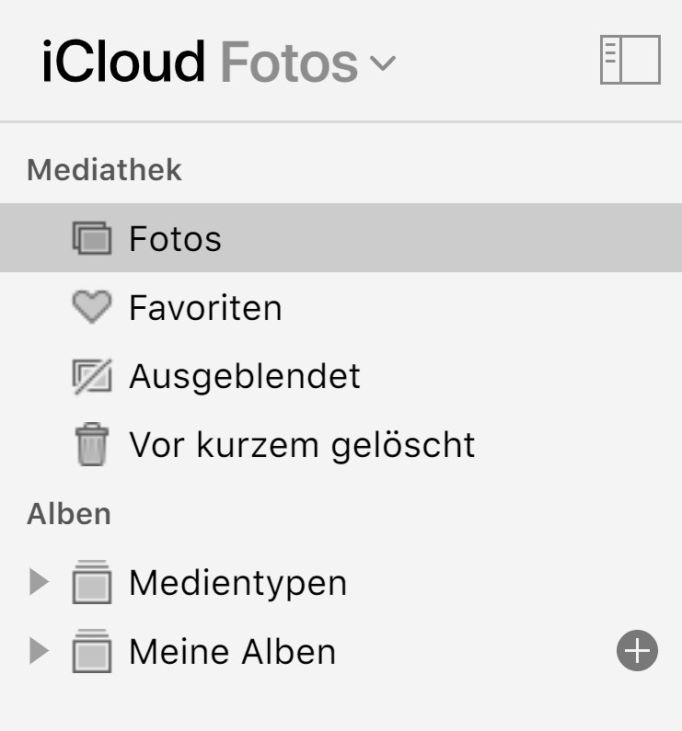This screenshot has width=682, height=731.
Task: Click the iCloud title text
Action: tap(123, 62)
